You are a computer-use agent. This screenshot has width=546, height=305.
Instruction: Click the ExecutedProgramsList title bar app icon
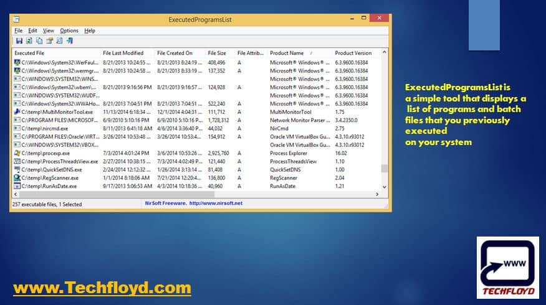16,19
